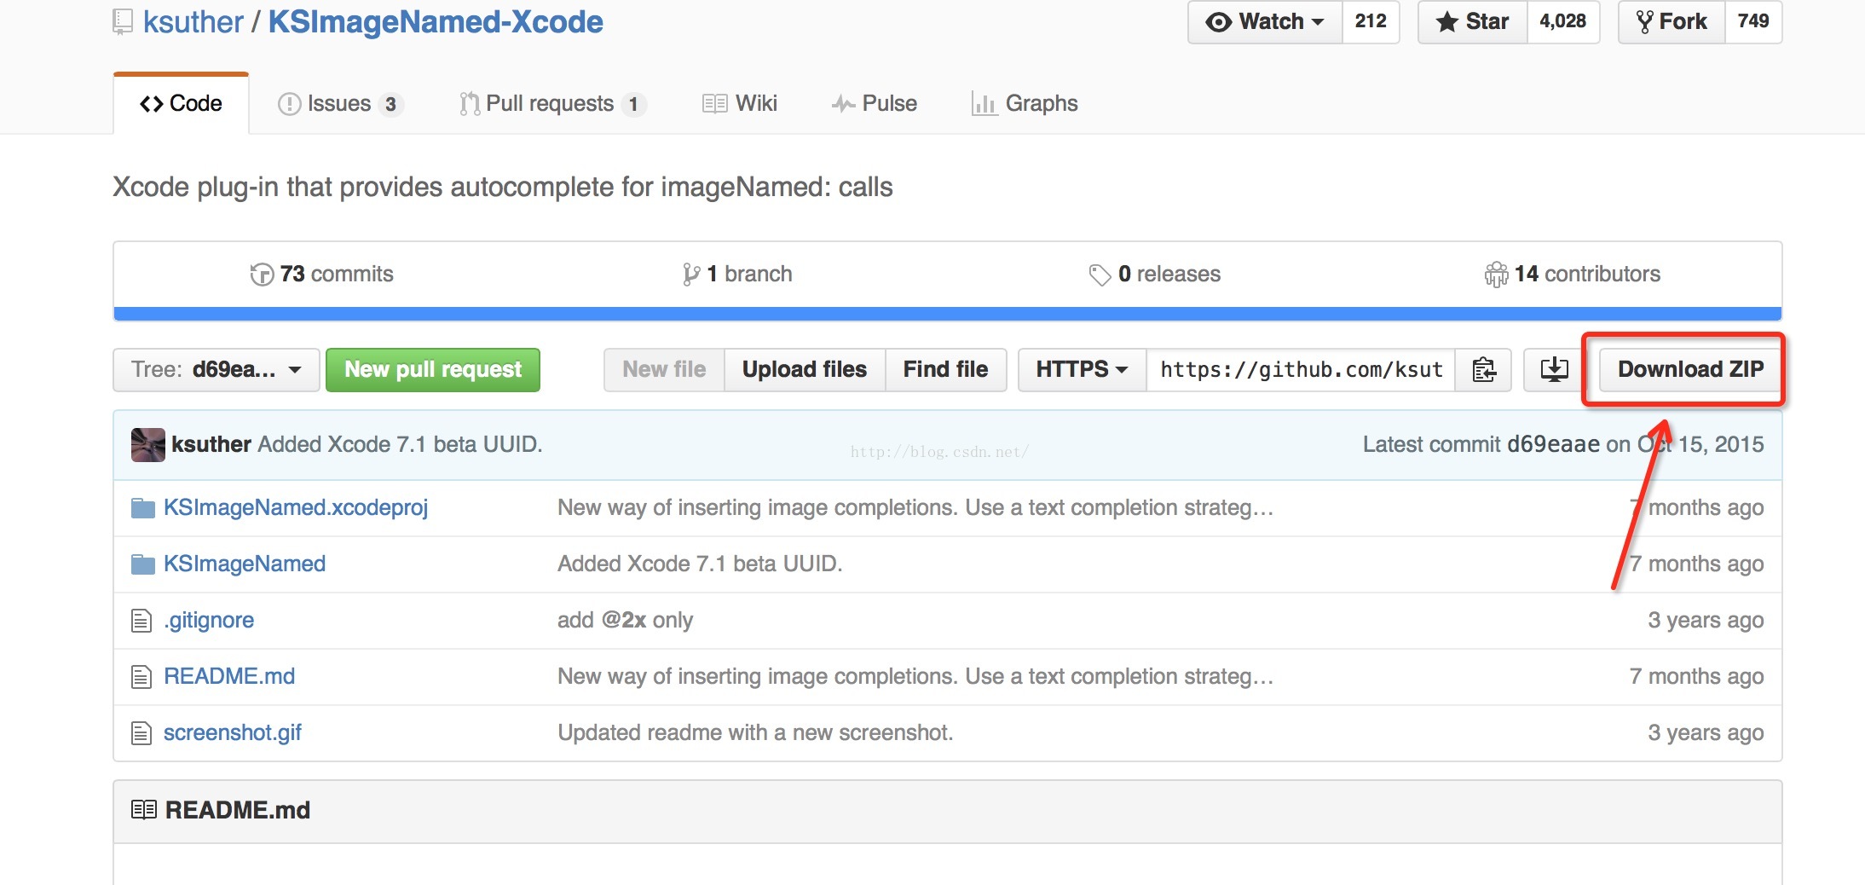Switch to the Issues tab

339,104
